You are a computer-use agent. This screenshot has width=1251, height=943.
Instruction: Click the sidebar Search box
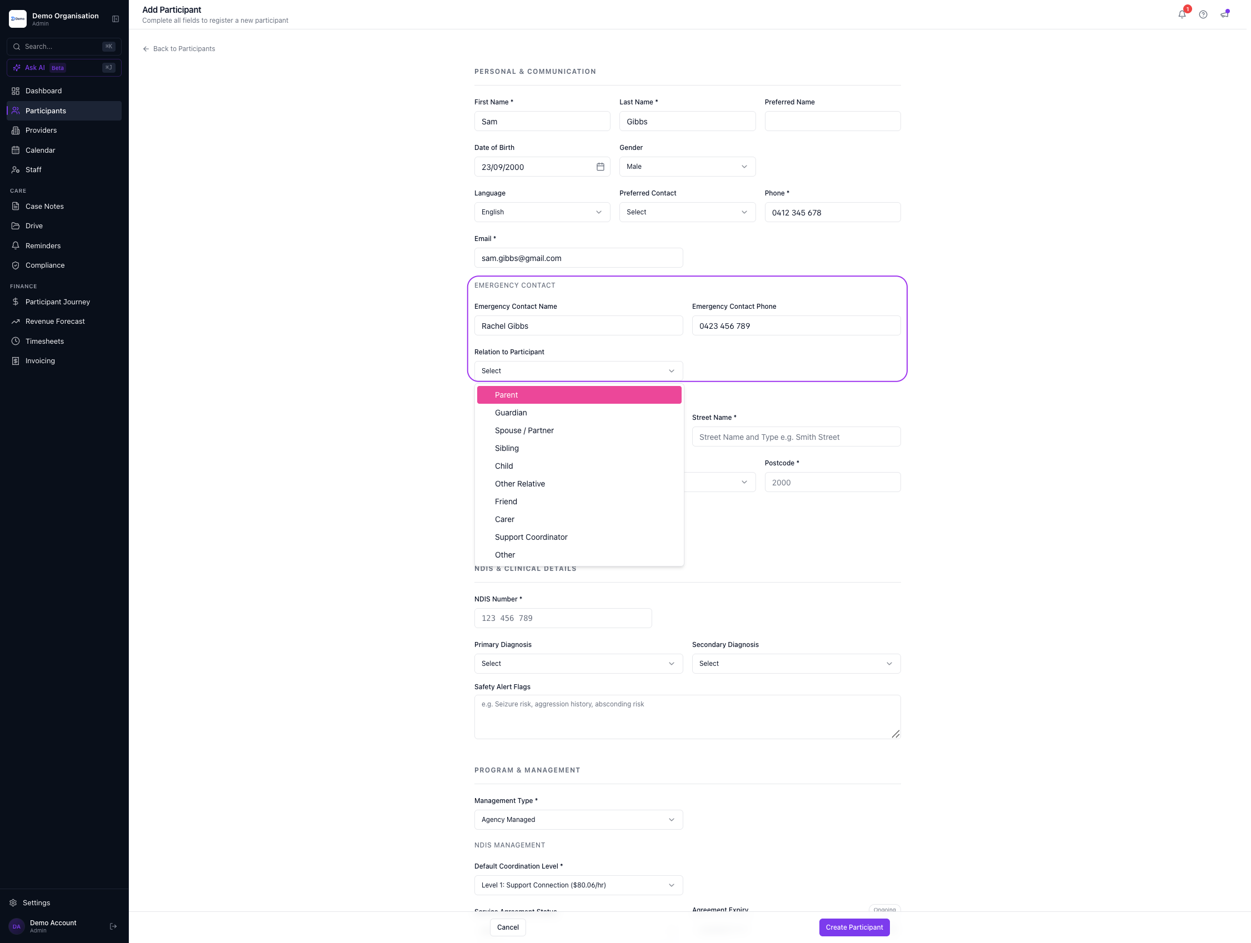point(64,46)
